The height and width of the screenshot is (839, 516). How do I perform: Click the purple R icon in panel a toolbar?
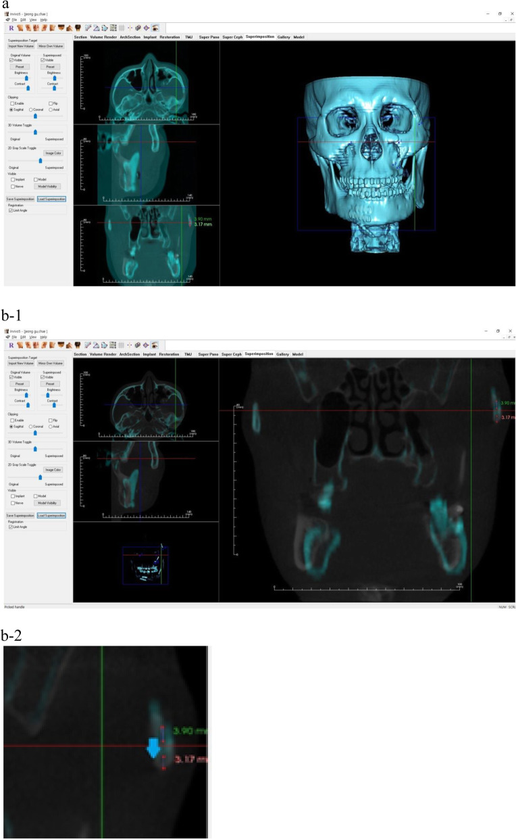[11, 28]
